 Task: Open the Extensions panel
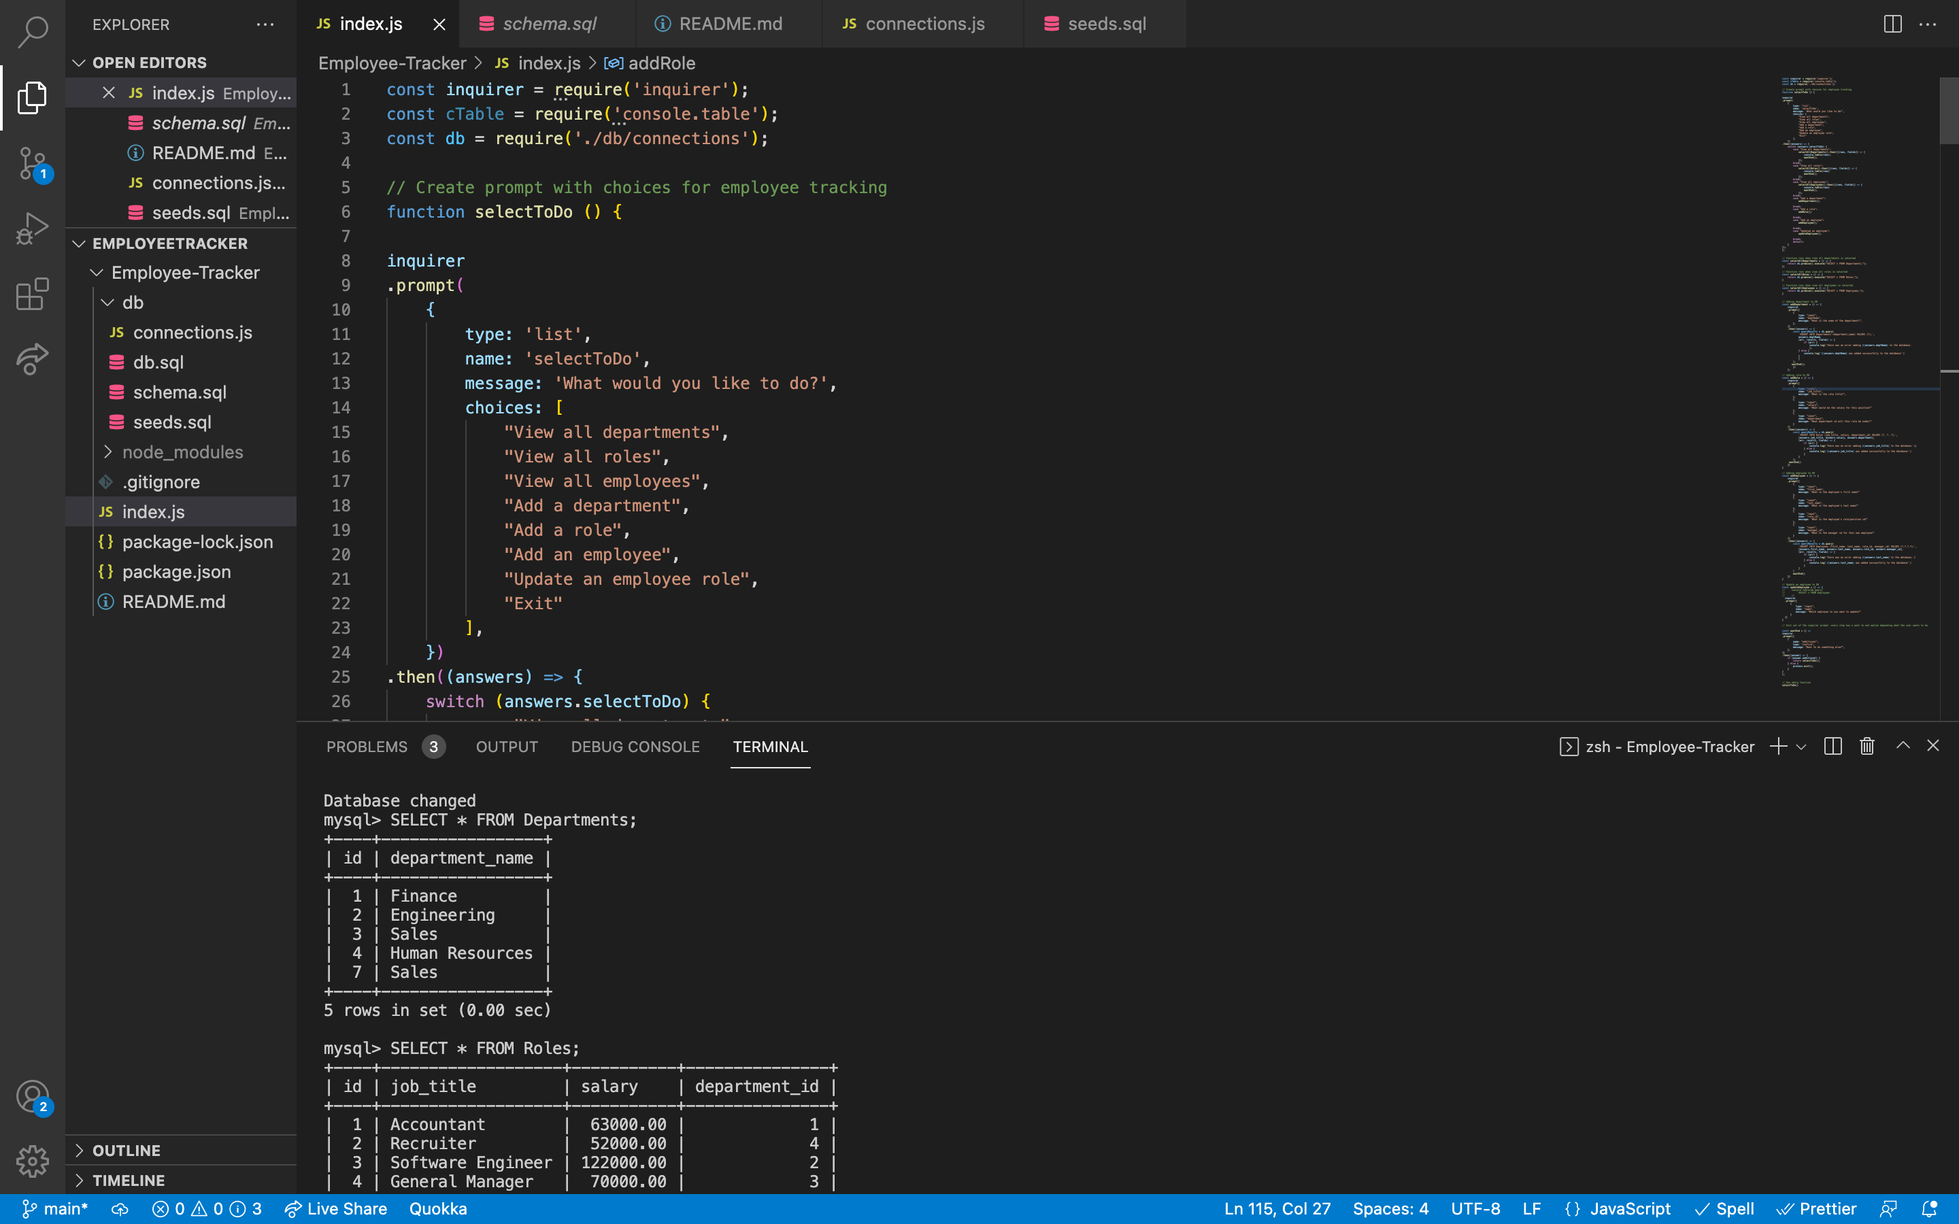(x=31, y=294)
